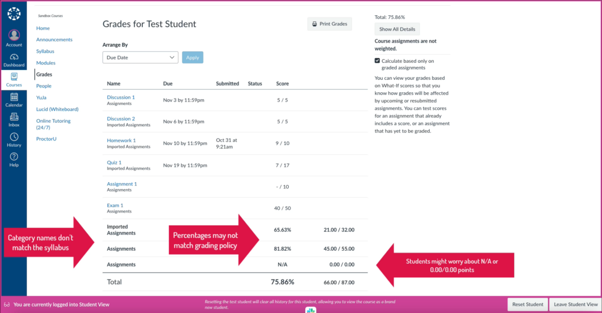The width and height of the screenshot is (602, 313).
Task: Open Syllabus in course navigation
Action: pyautogui.click(x=45, y=51)
